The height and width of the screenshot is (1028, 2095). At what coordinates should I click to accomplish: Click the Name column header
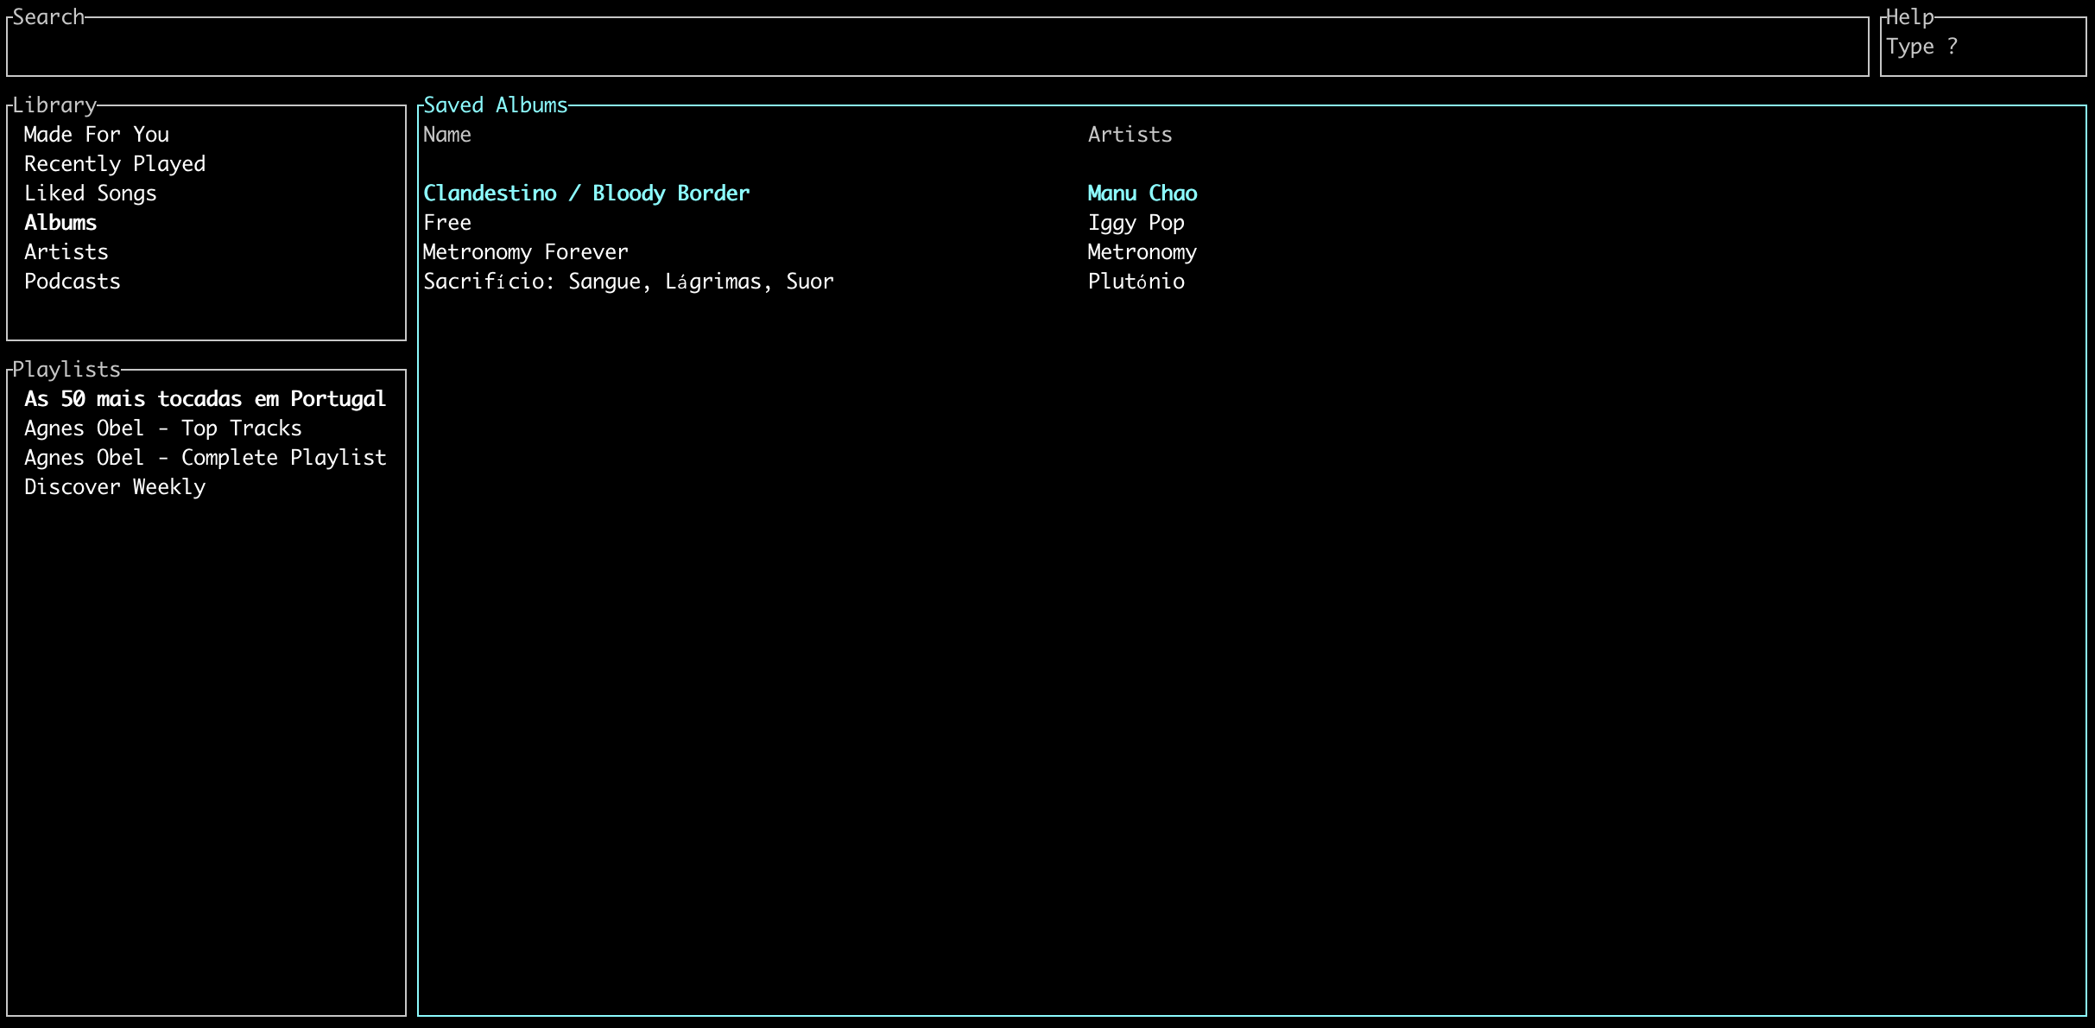(x=446, y=134)
